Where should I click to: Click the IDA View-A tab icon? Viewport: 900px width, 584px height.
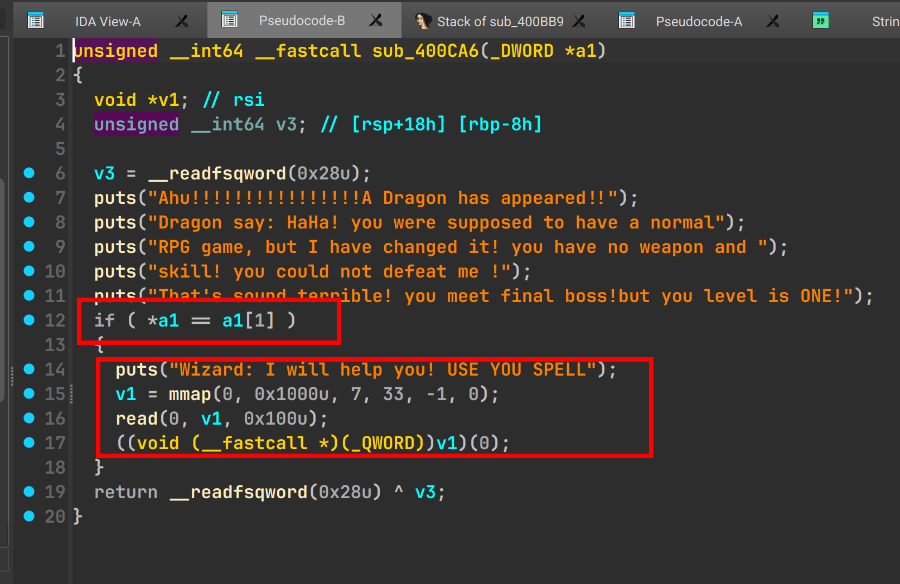[36, 21]
